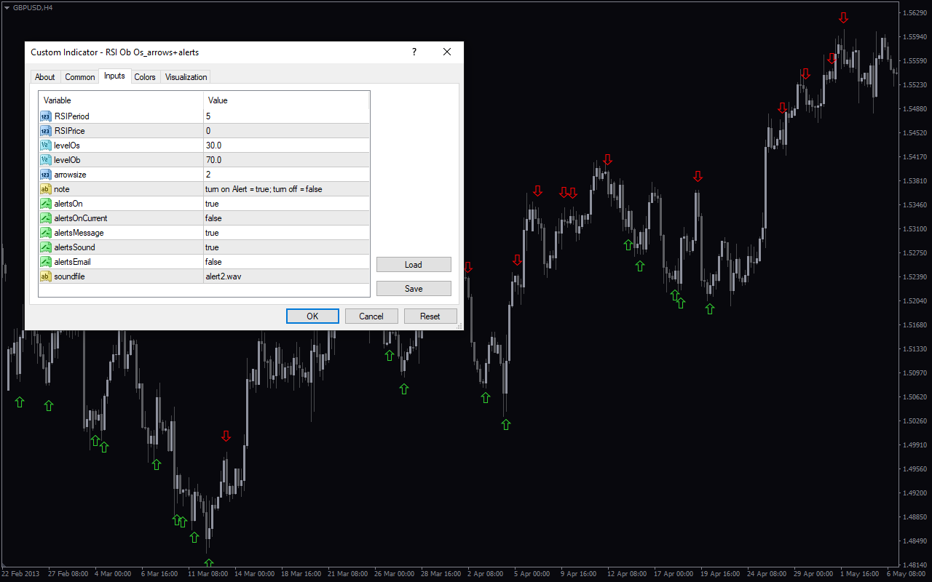Select the alertsOn value true
The image size is (932, 582).
pos(286,204)
